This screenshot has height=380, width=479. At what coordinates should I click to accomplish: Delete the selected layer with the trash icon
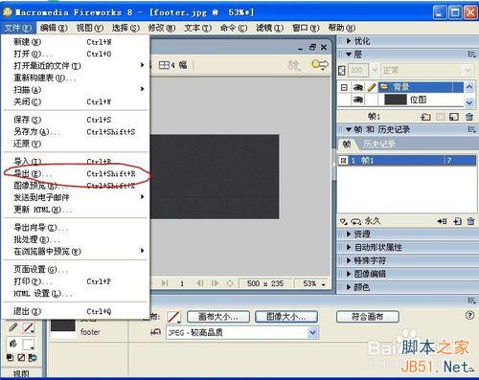click(x=469, y=117)
